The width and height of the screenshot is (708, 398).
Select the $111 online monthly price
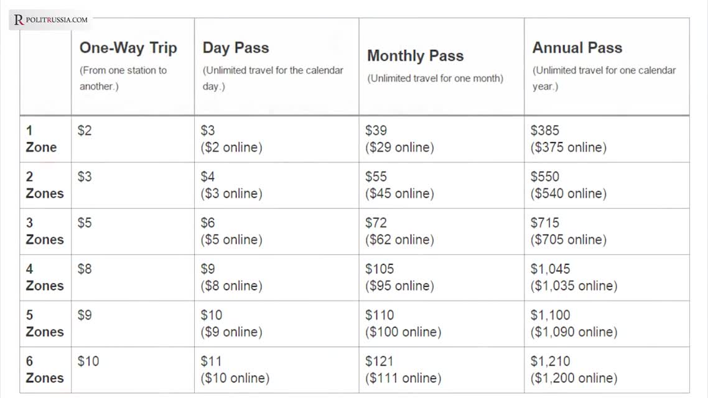[403, 378]
